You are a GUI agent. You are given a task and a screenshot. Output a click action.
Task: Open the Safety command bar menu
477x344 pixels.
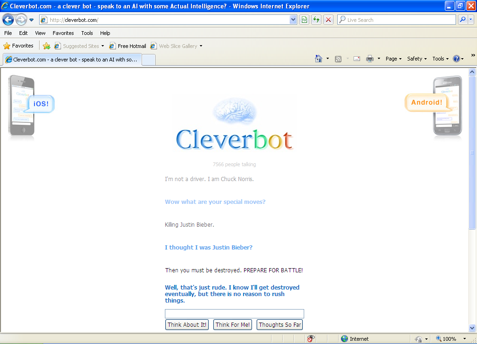(x=417, y=59)
